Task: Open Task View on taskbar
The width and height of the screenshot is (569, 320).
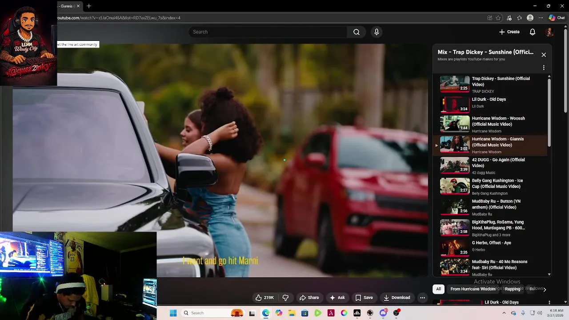Action: coord(252,313)
